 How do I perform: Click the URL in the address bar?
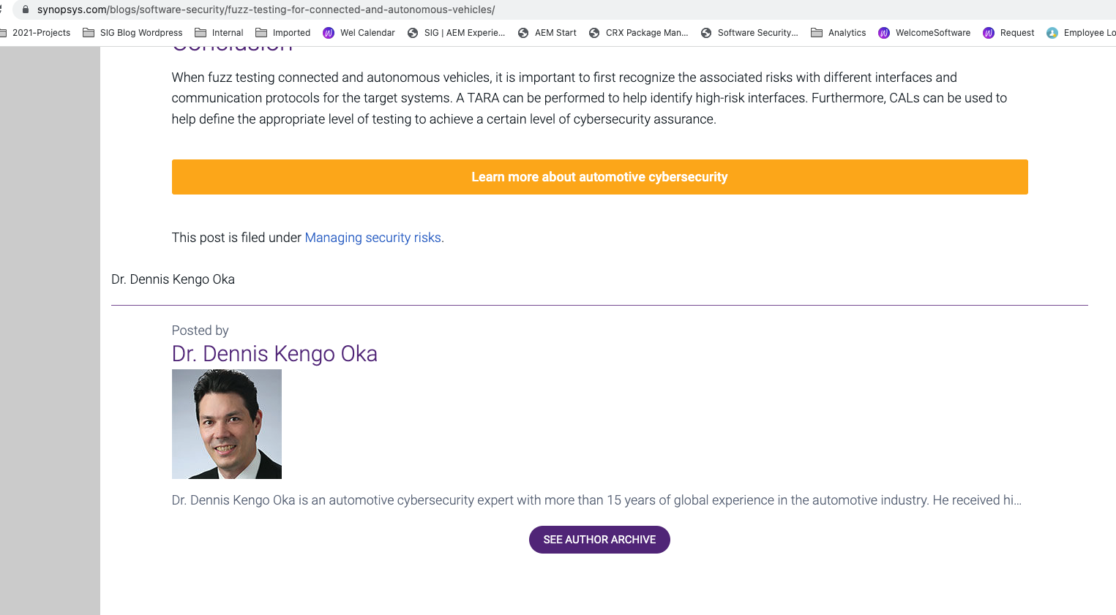(x=266, y=10)
